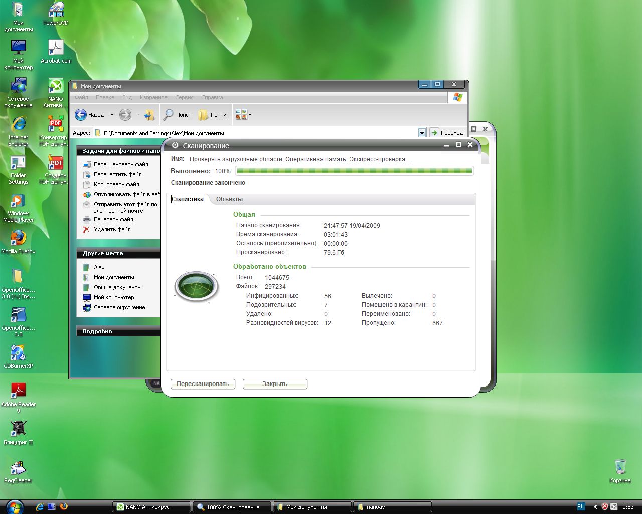Expand the address bar dropdown in Explorer
This screenshot has width=642, height=514.
422,133
